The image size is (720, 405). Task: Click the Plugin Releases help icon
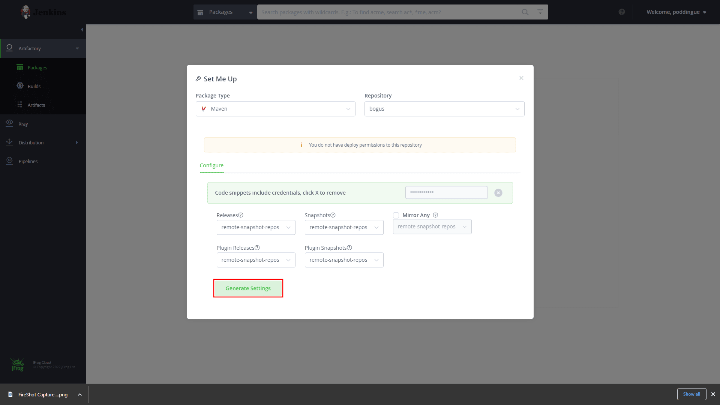click(x=257, y=248)
